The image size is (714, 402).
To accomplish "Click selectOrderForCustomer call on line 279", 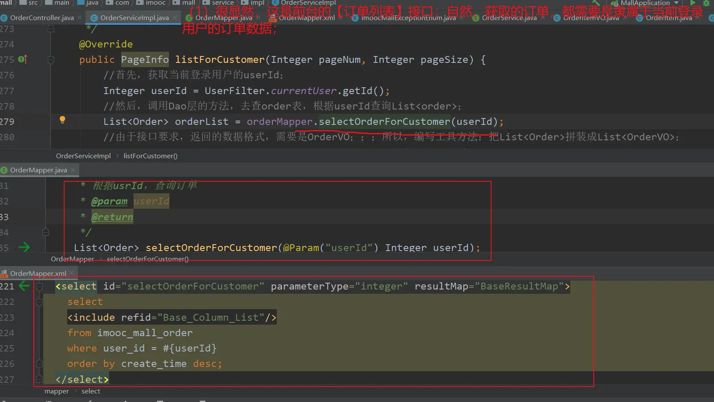I will click(384, 121).
